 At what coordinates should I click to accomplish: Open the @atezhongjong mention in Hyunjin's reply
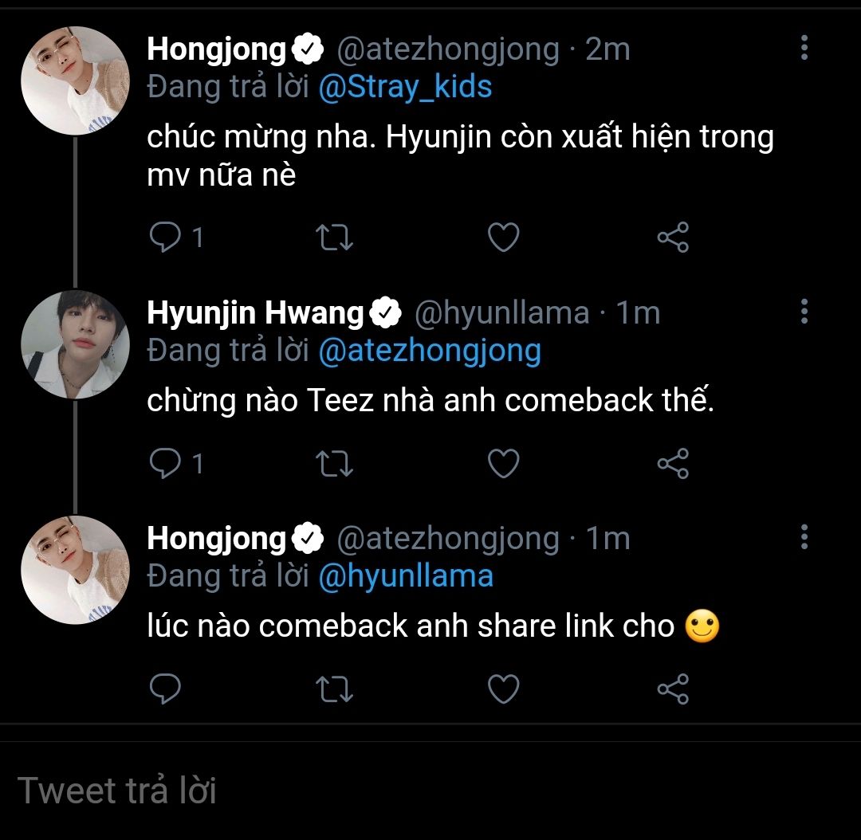click(x=429, y=350)
